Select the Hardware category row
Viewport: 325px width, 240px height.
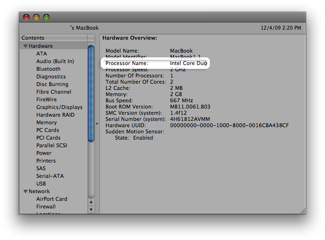click(54, 46)
